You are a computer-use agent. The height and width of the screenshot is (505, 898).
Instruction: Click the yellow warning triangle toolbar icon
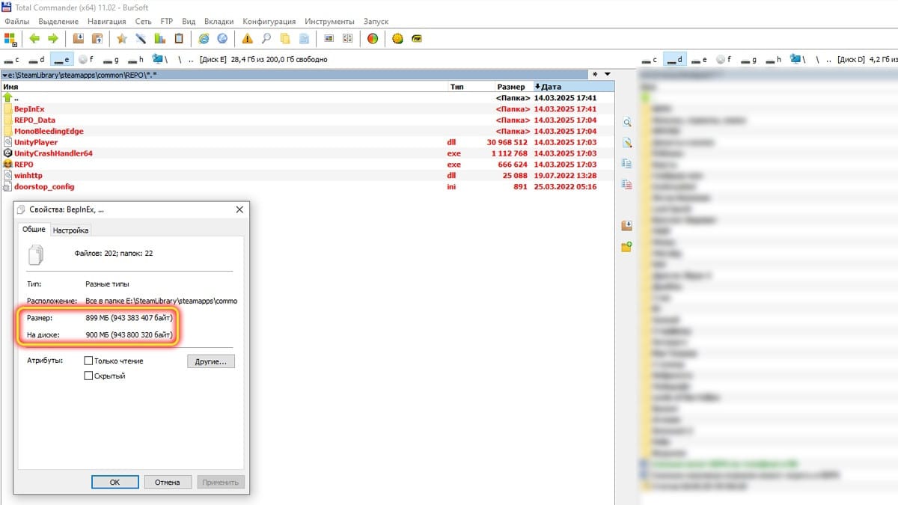(x=247, y=38)
